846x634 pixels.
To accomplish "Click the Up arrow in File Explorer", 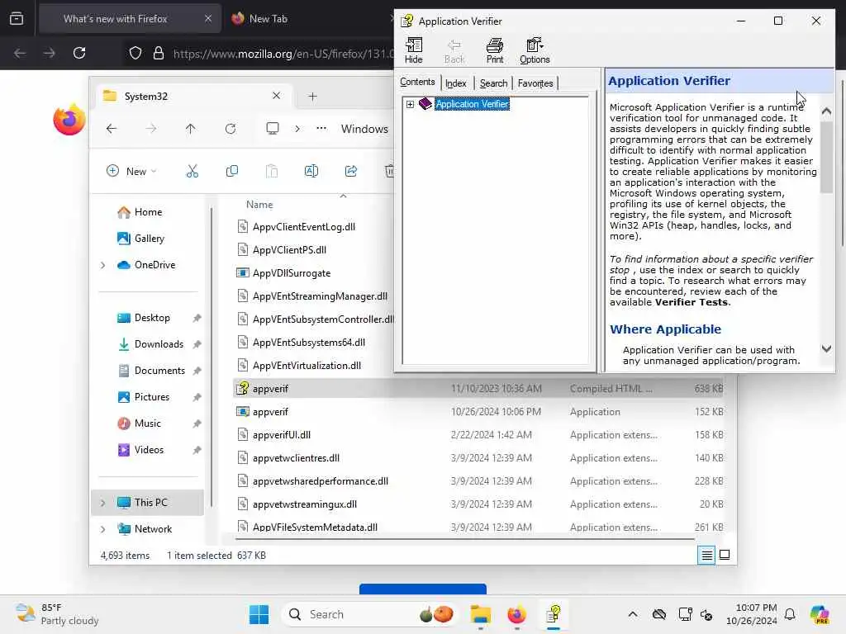I will [191, 128].
